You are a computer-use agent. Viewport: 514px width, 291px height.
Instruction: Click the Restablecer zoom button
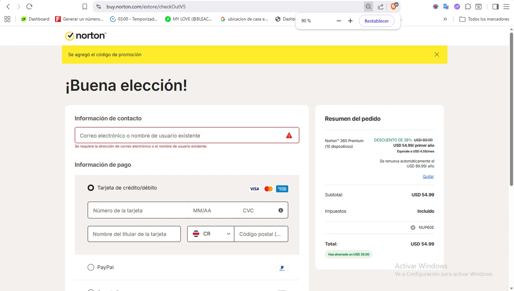pos(377,21)
